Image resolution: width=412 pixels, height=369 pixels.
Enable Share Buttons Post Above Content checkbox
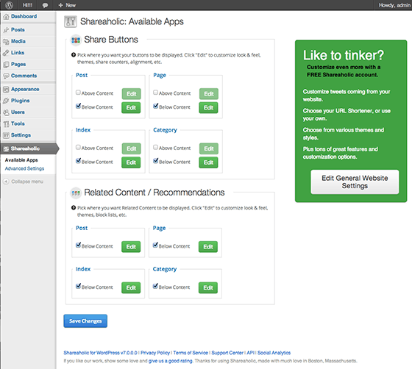pyautogui.click(x=78, y=93)
